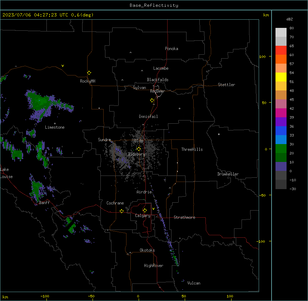The width and height of the screenshot is (308, 301).
Task: Click the Lacombe city label
Action: (161, 68)
